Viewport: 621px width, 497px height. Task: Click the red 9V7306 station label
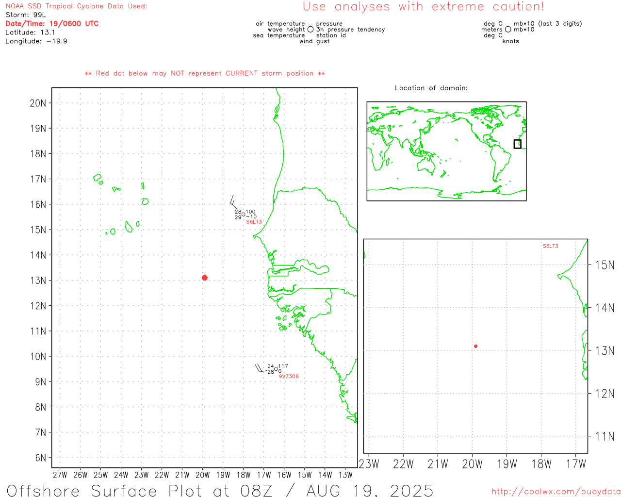289,376
